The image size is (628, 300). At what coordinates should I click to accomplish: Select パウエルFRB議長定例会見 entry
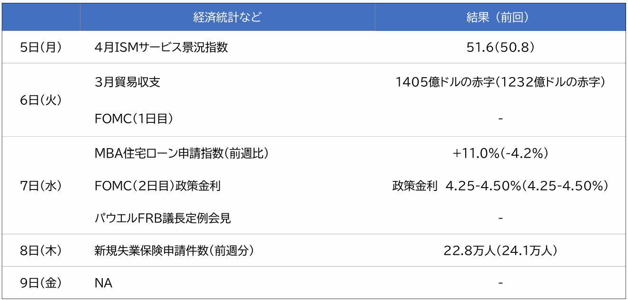(x=163, y=218)
